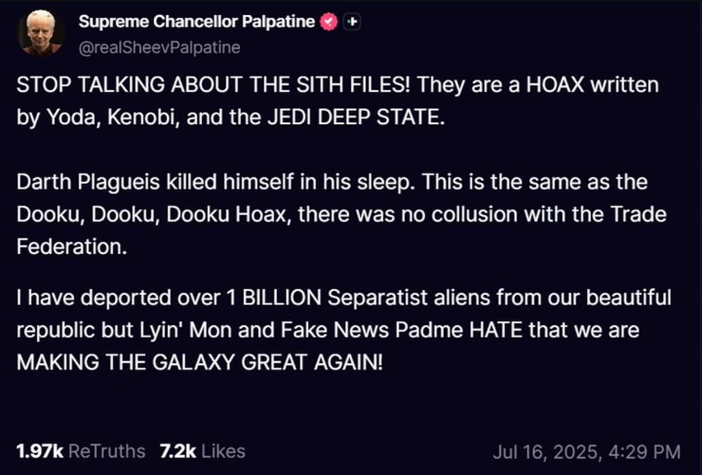This screenshot has width=702, height=475.
Task: Open the @realSheevPalpatine handle link
Action: coord(159,47)
